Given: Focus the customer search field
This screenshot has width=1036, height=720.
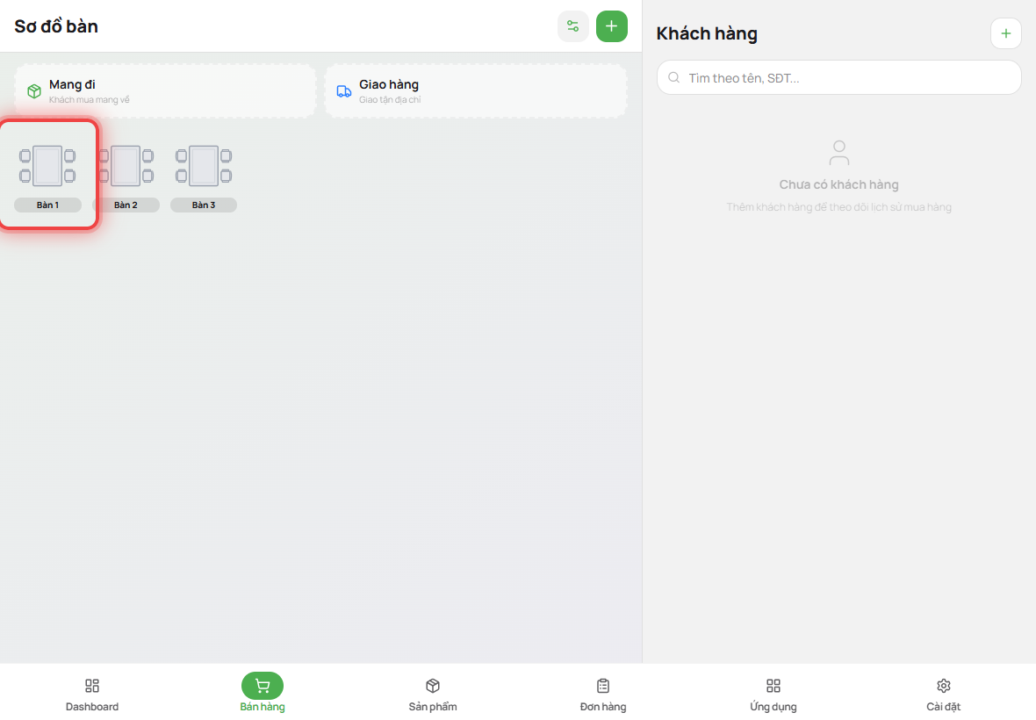Looking at the screenshot, I should (839, 77).
